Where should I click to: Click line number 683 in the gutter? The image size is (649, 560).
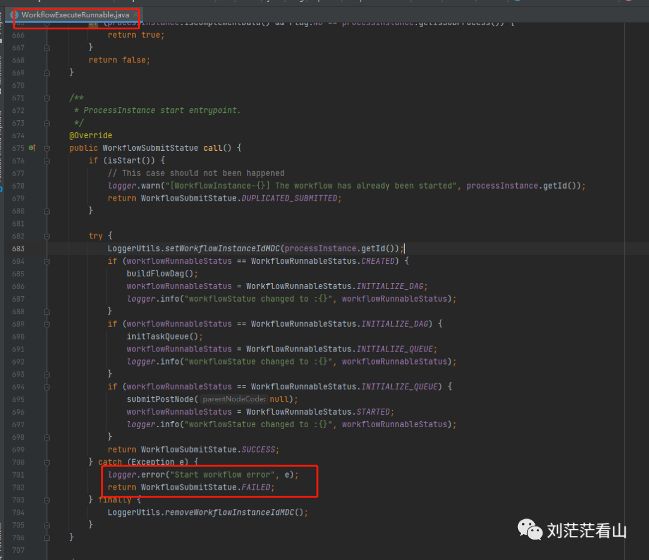(x=18, y=249)
